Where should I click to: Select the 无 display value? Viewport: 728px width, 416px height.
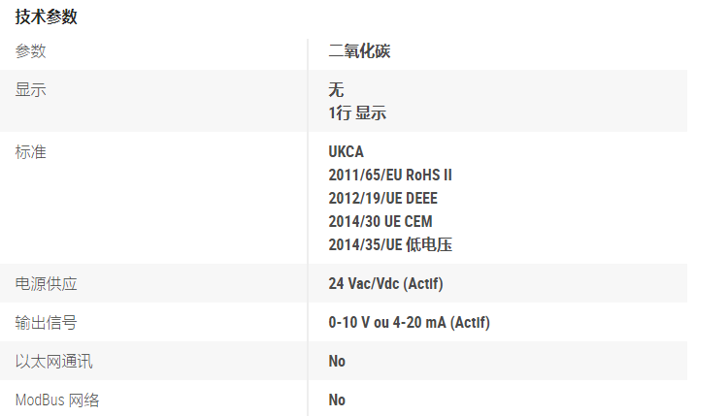point(336,90)
